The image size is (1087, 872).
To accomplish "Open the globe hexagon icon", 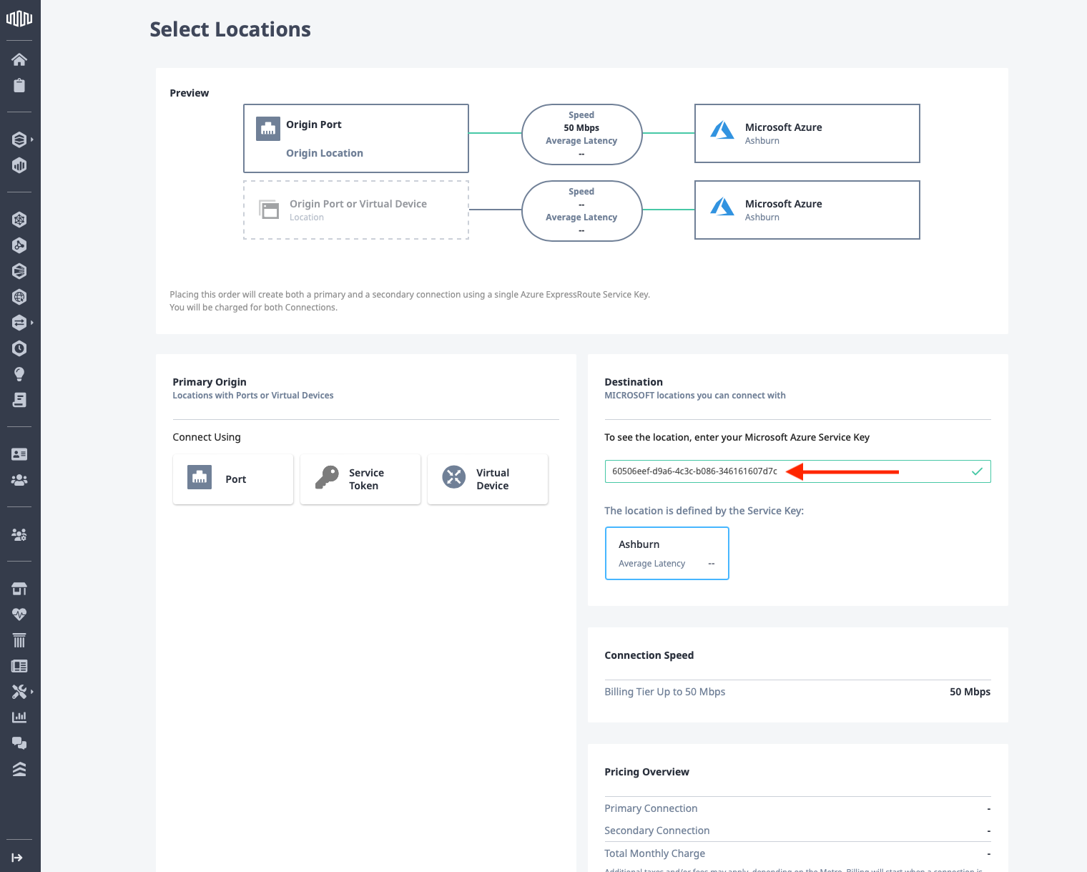I will point(19,297).
